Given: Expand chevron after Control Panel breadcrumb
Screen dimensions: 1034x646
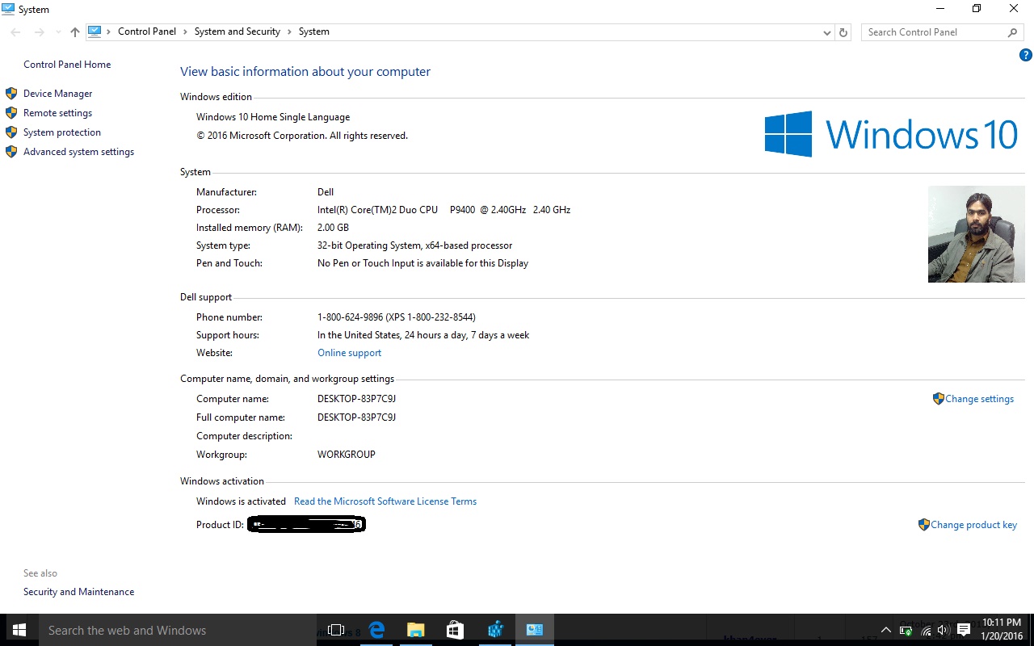Looking at the screenshot, I should [x=185, y=31].
